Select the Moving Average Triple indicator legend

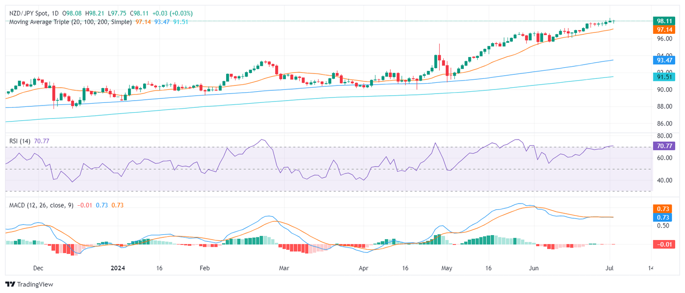(x=71, y=22)
